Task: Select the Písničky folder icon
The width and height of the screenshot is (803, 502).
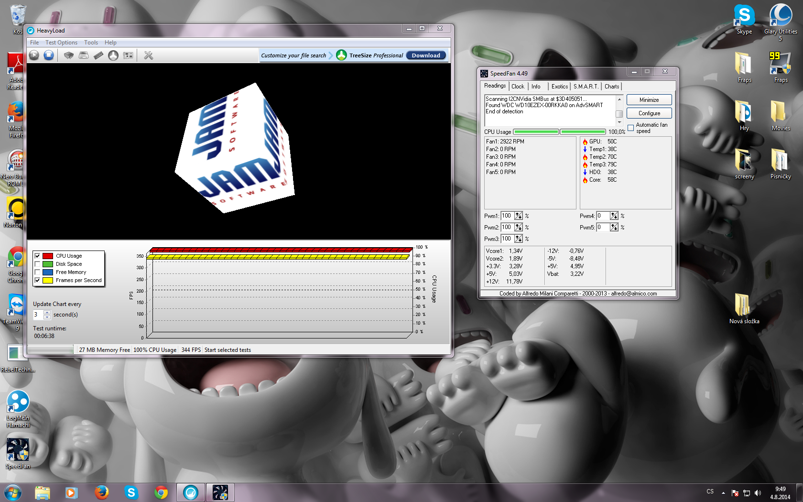Action: 781,164
